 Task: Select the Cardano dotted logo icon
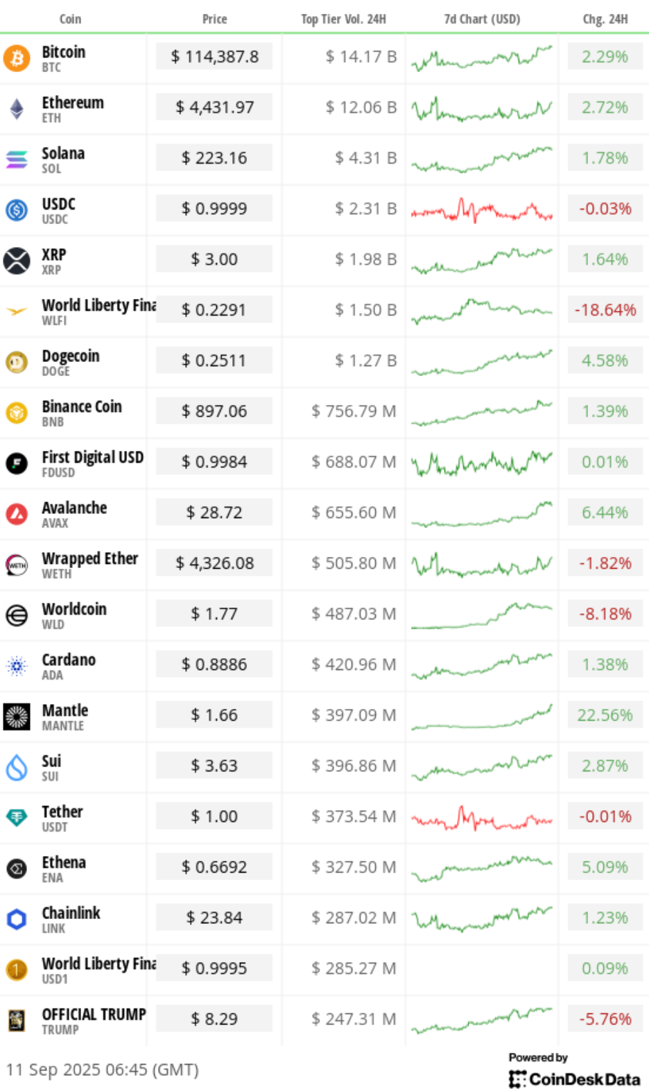(17, 666)
